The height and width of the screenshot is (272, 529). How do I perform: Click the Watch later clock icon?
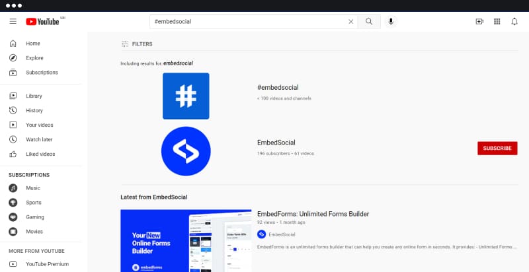pos(13,139)
